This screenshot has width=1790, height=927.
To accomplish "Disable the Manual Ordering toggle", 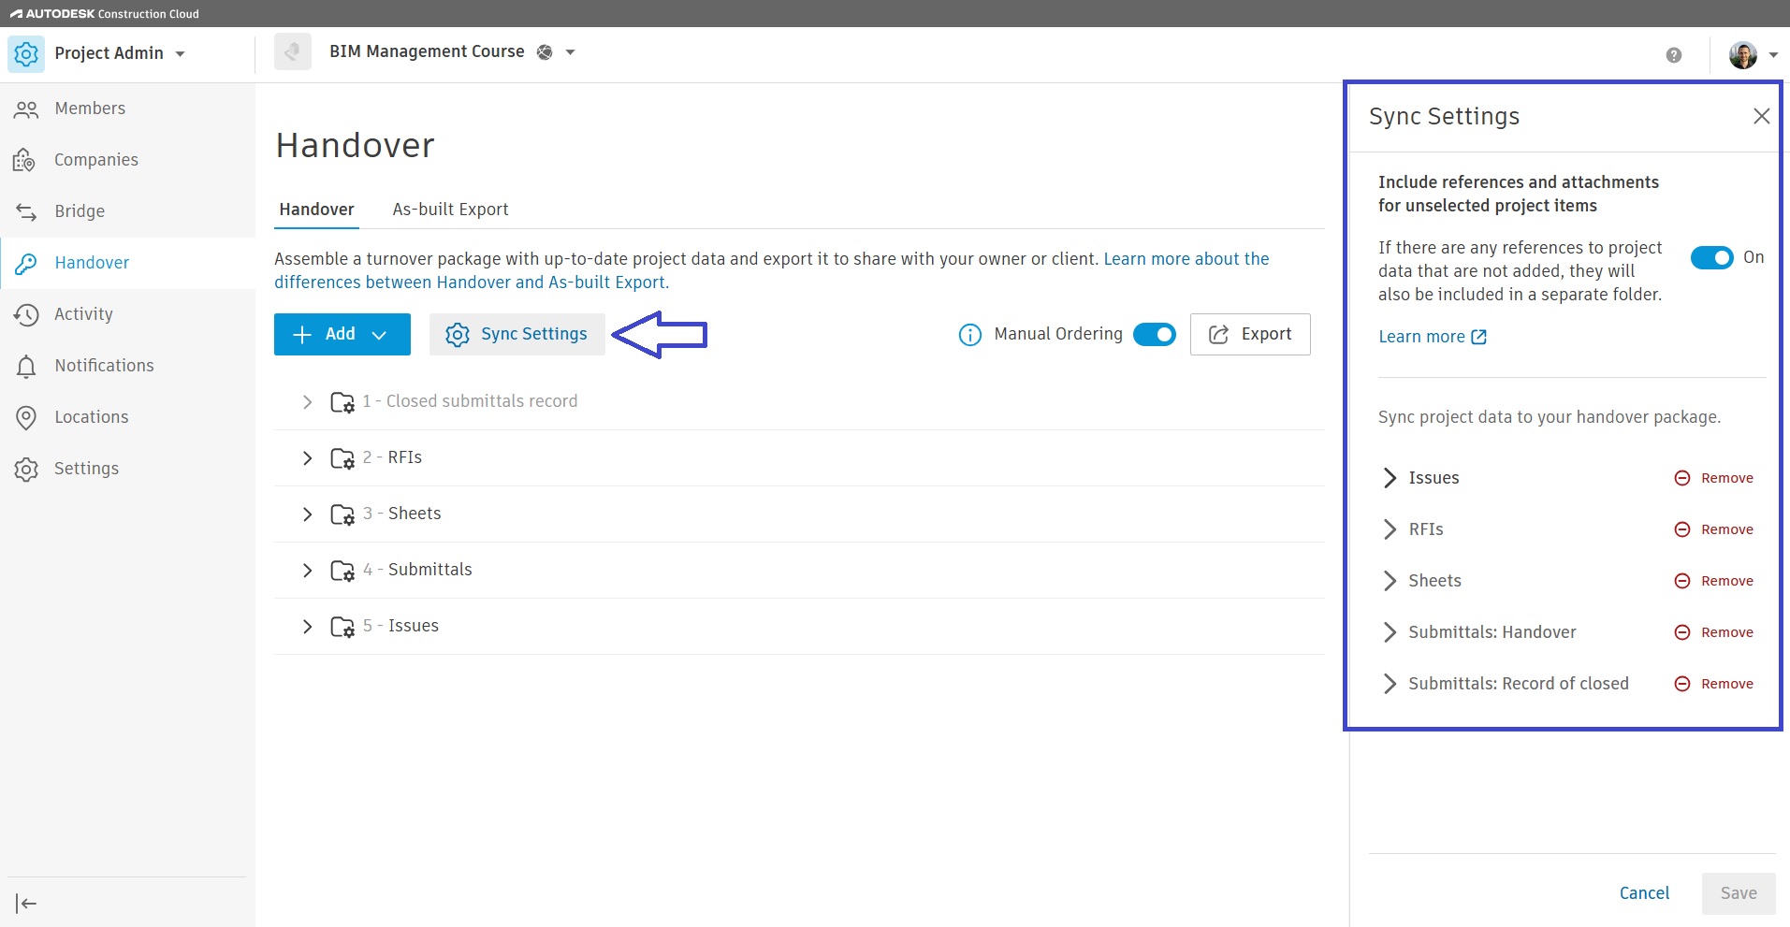I will [x=1154, y=335].
